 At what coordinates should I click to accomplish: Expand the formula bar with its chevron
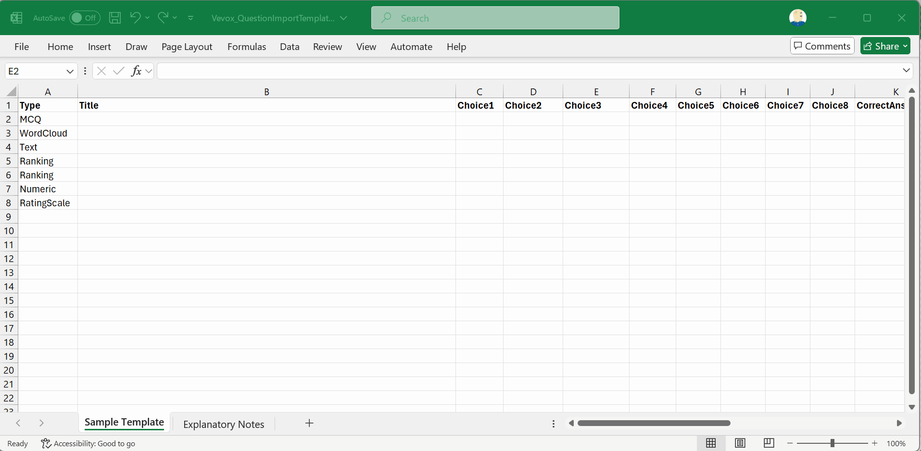click(906, 71)
